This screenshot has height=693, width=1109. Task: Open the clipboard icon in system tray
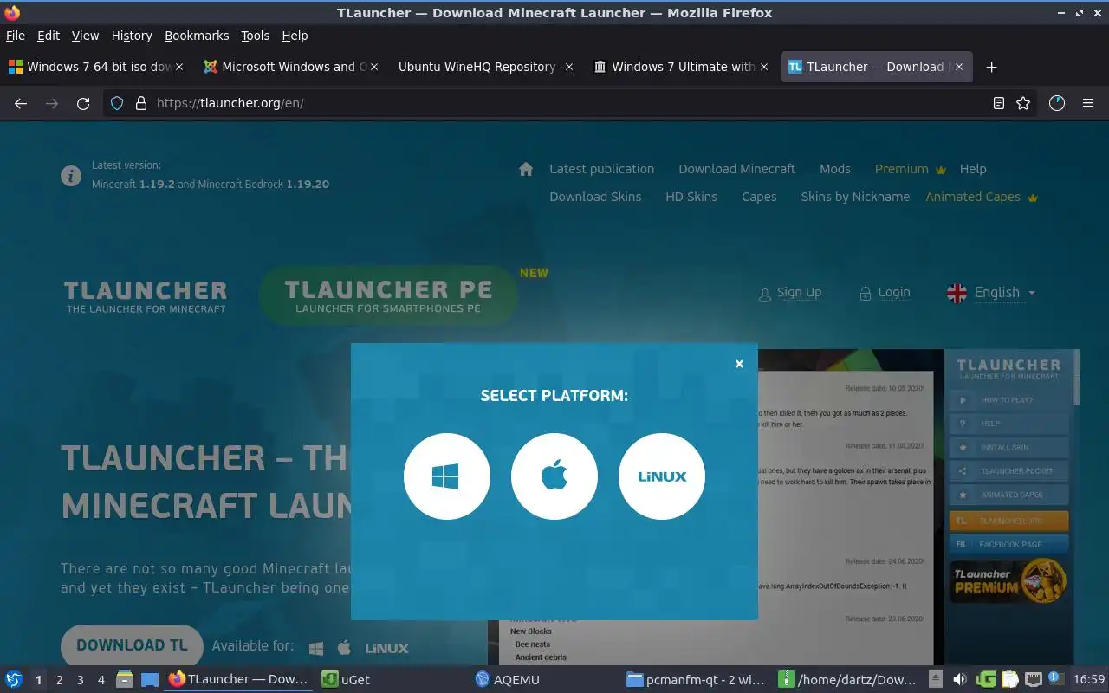coord(1009,680)
